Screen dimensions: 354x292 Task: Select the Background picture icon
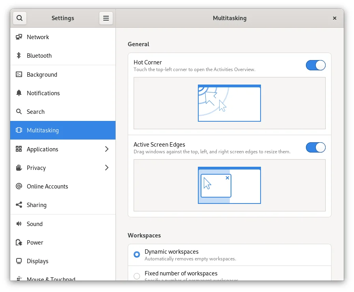coord(19,74)
